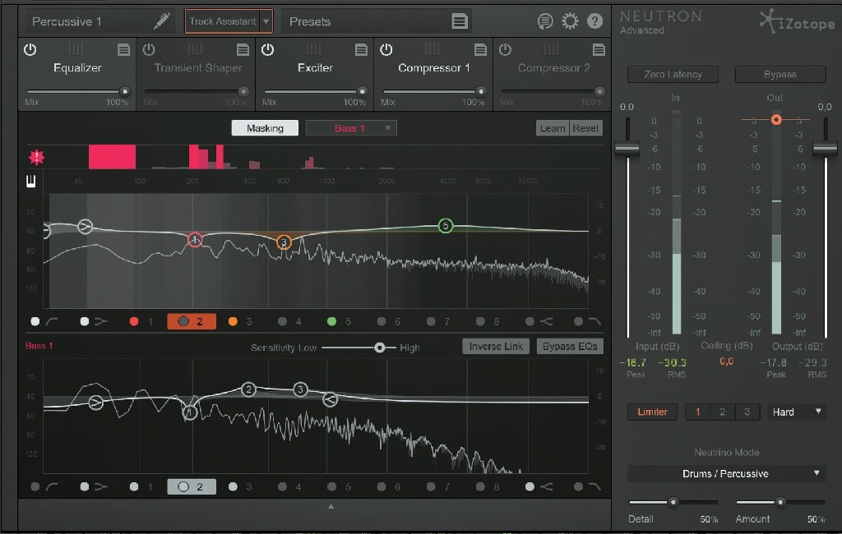The height and width of the screenshot is (534, 842).
Task: Switch to the Equalizer module
Action: (77, 68)
